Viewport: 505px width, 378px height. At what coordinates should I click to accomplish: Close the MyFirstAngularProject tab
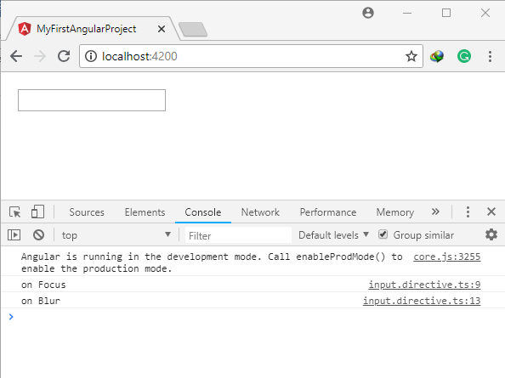162,29
